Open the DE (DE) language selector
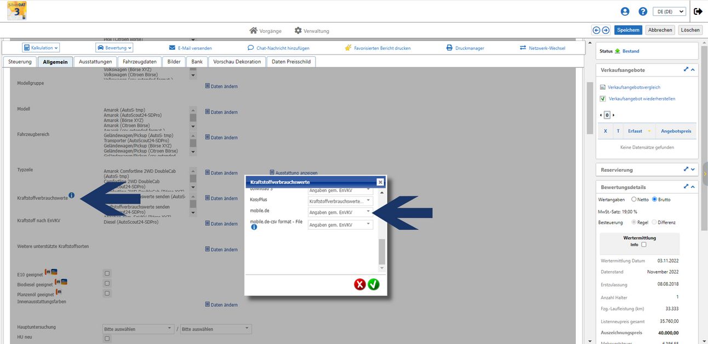This screenshot has width=708, height=344. point(671,11)
